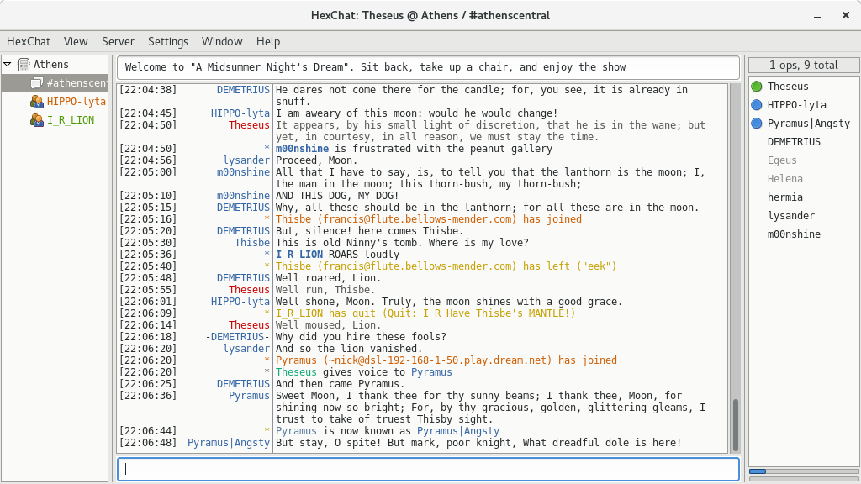Open the Server menu
This screenshot has width=861, height=484.
tap(118, 41)
